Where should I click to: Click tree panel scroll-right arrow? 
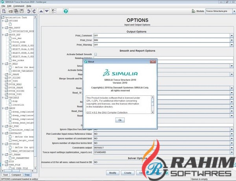pos(32,171)
